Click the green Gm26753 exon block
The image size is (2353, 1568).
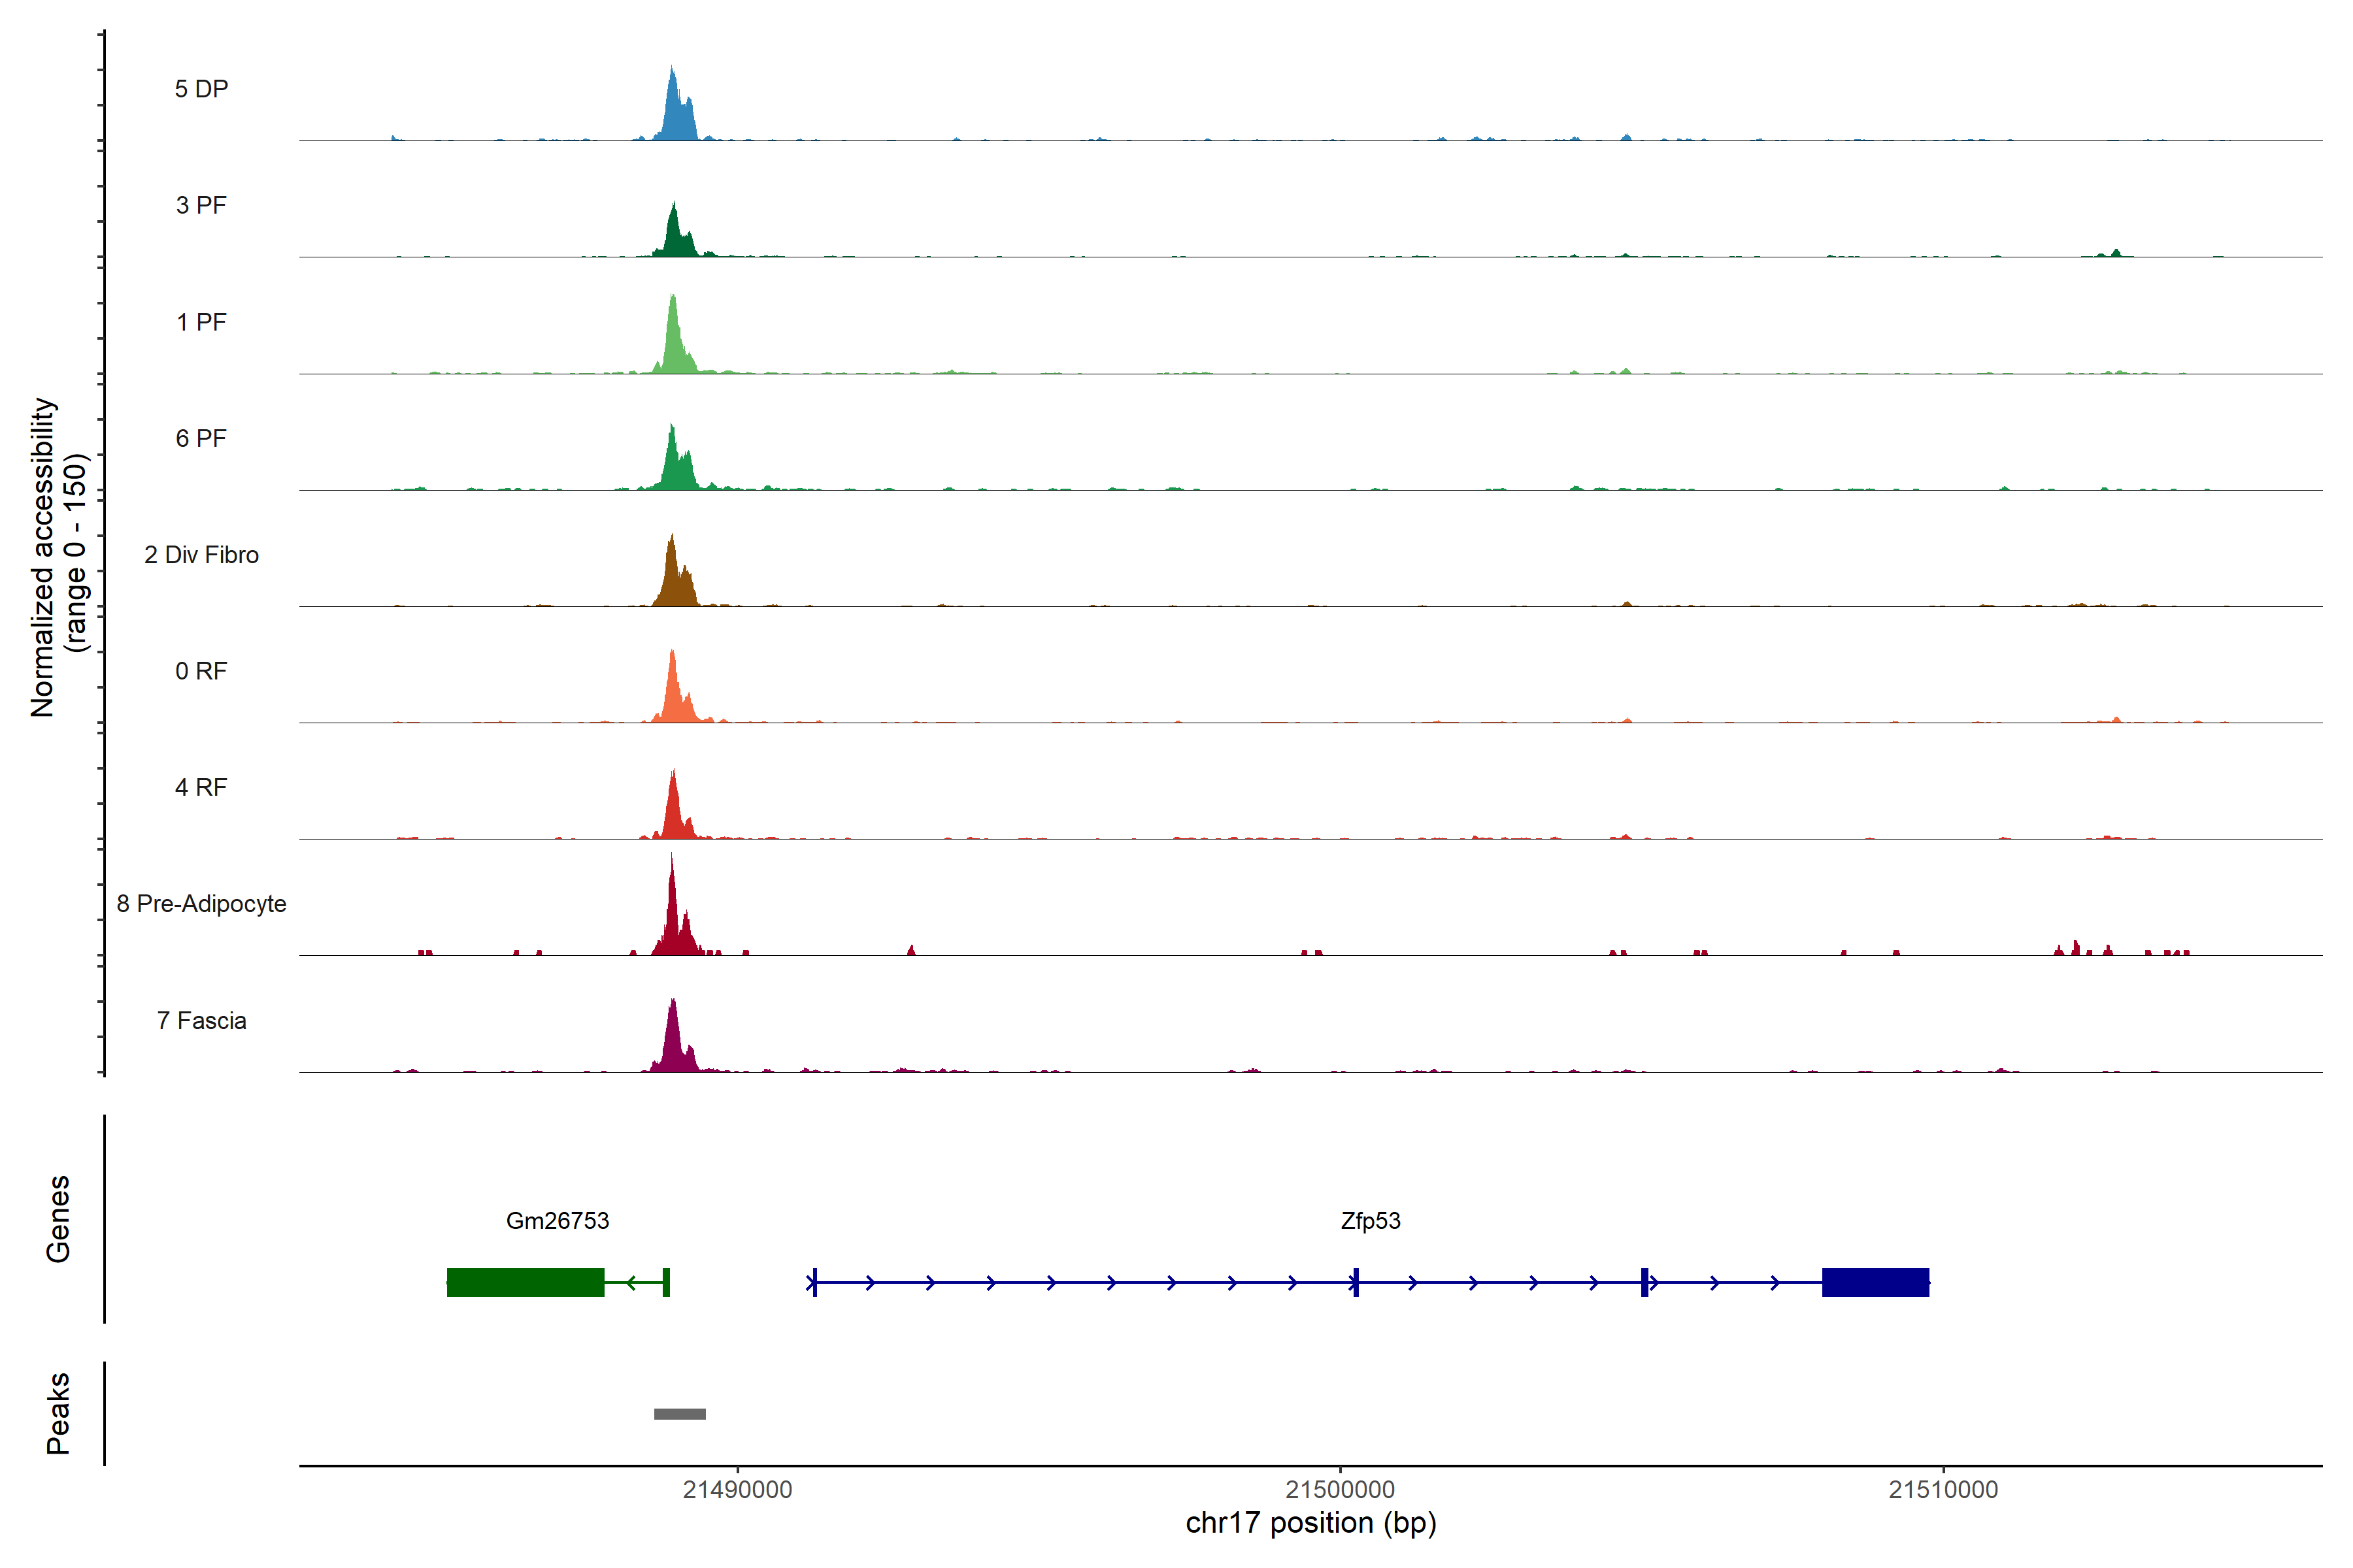click(x=526, y=1282)
